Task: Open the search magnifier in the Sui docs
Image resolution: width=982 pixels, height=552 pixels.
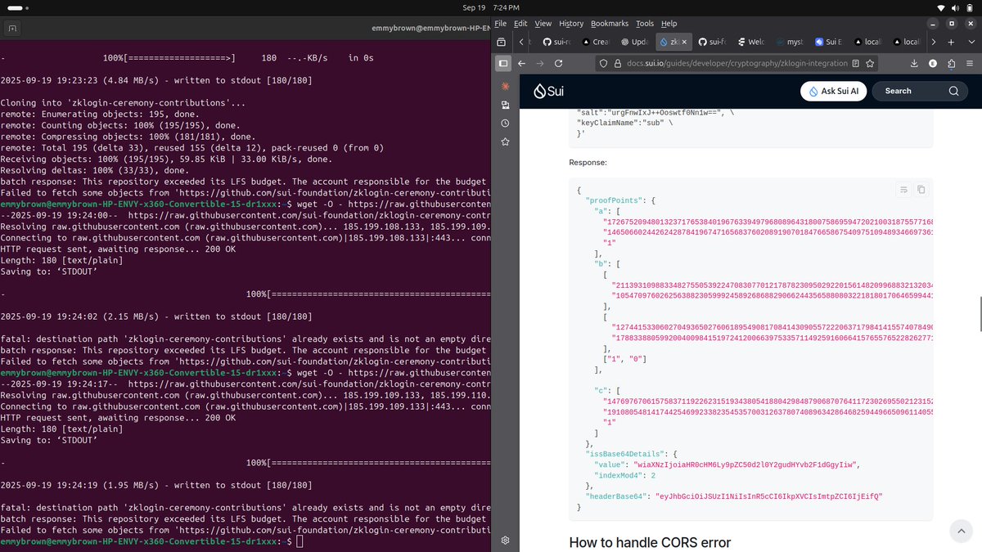Action: click(x=953, y=91)
